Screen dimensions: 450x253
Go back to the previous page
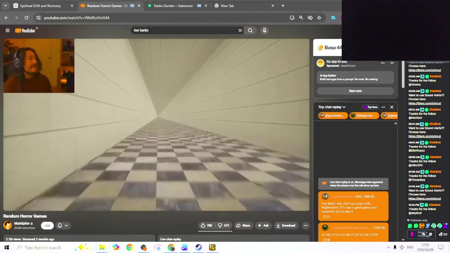(6, 18)
